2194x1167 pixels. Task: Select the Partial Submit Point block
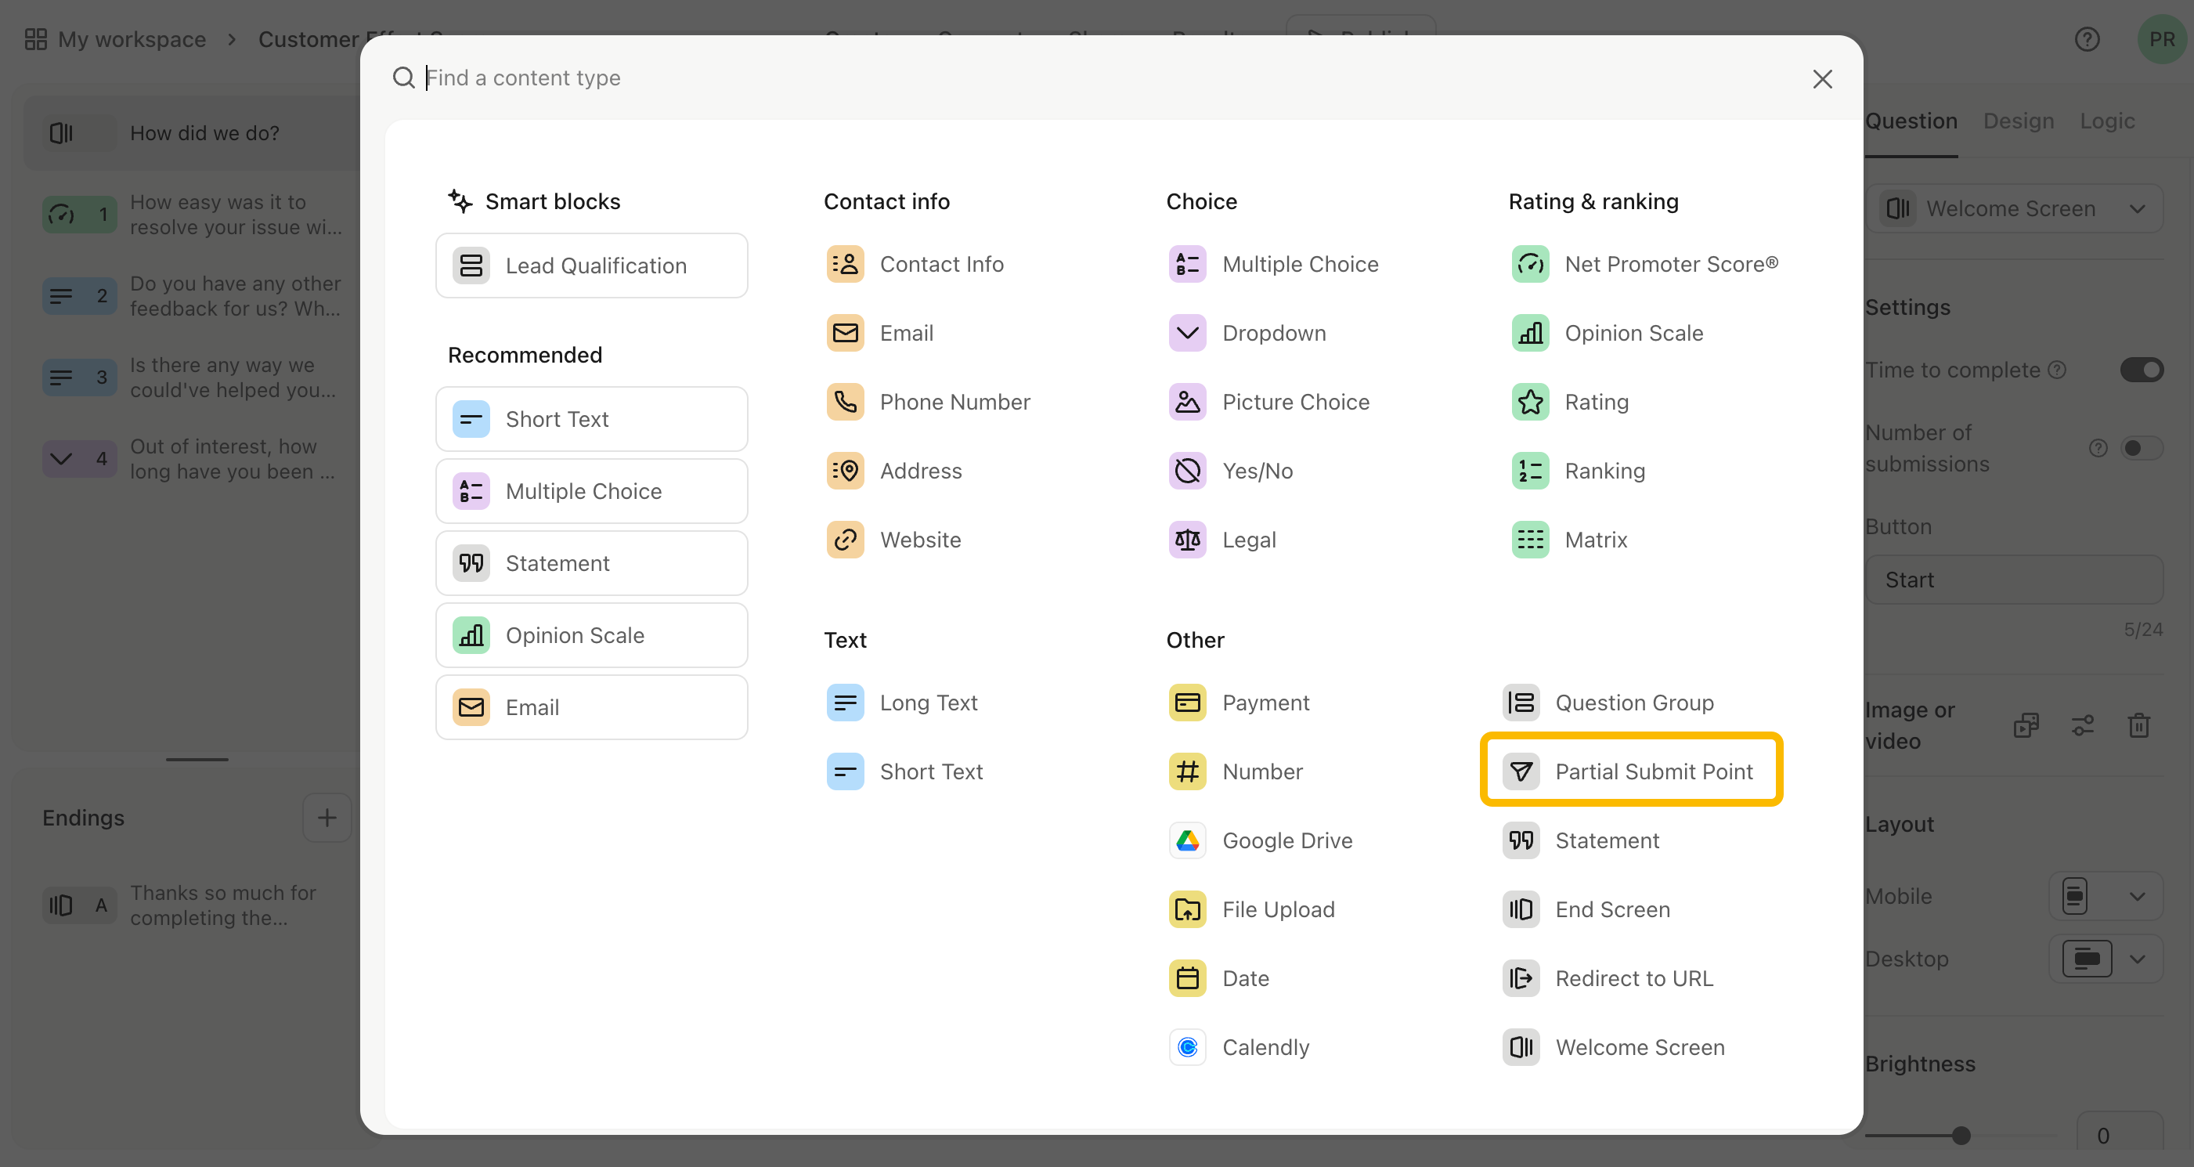[1630, 771]
